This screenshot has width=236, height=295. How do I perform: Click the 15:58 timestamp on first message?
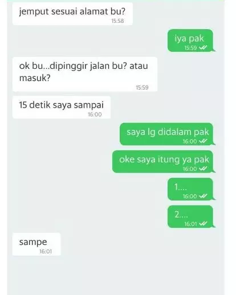coord(117,21)
